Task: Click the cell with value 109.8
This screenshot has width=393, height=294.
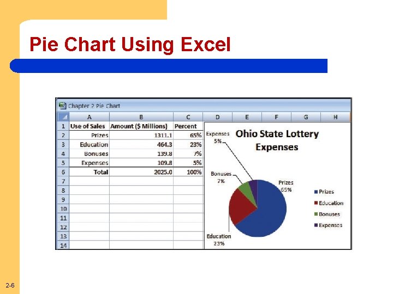Action: click(141, 163)
